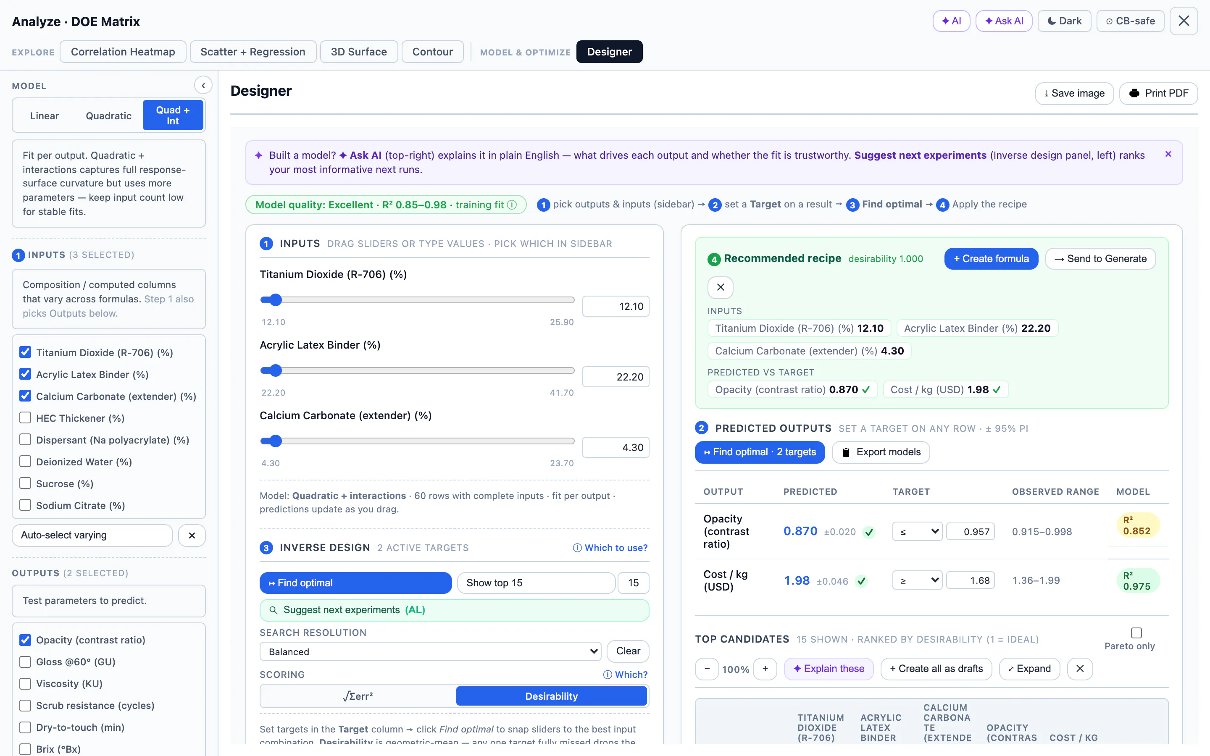Select Quad + Int model type
The width and height of the screenshot is (1210, 756).
pos(173,115)
